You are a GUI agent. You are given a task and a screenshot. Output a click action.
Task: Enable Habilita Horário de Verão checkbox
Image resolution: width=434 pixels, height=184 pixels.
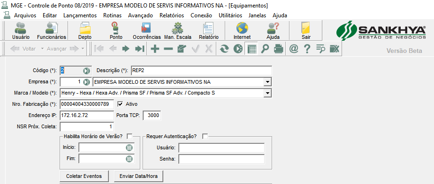(129, 136)
